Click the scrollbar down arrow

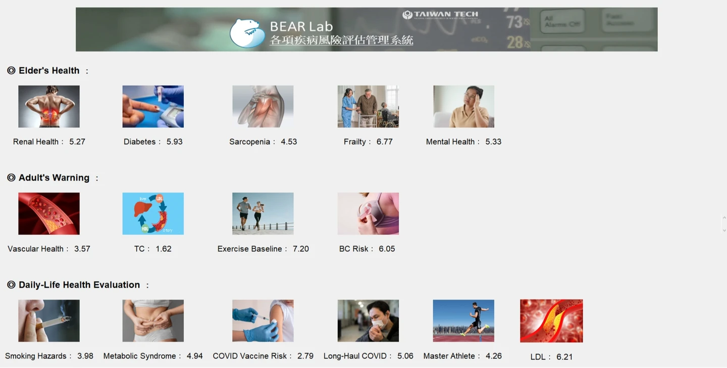coord(724,230)
